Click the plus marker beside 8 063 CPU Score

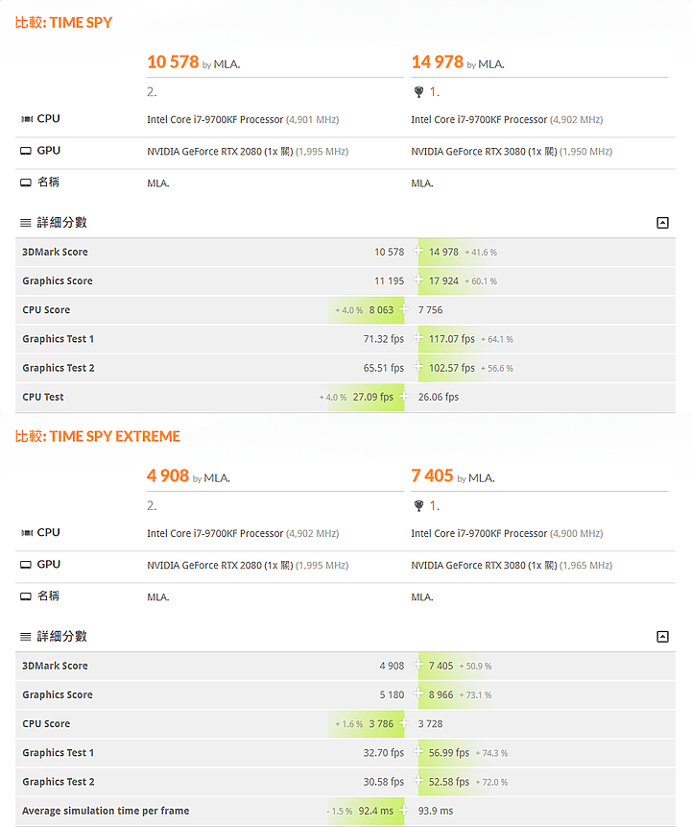[x=404, y=308]
